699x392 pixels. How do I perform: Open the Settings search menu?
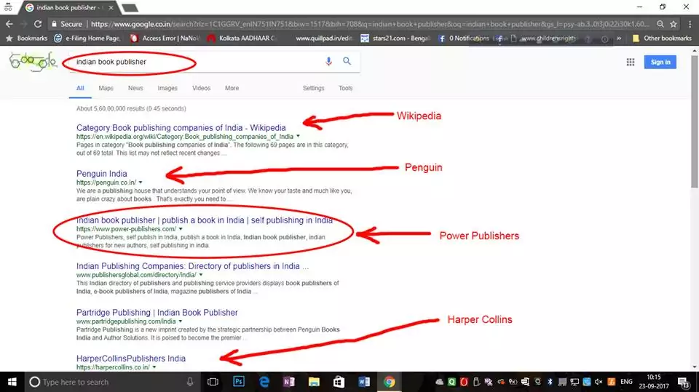(x=313, y=88)
